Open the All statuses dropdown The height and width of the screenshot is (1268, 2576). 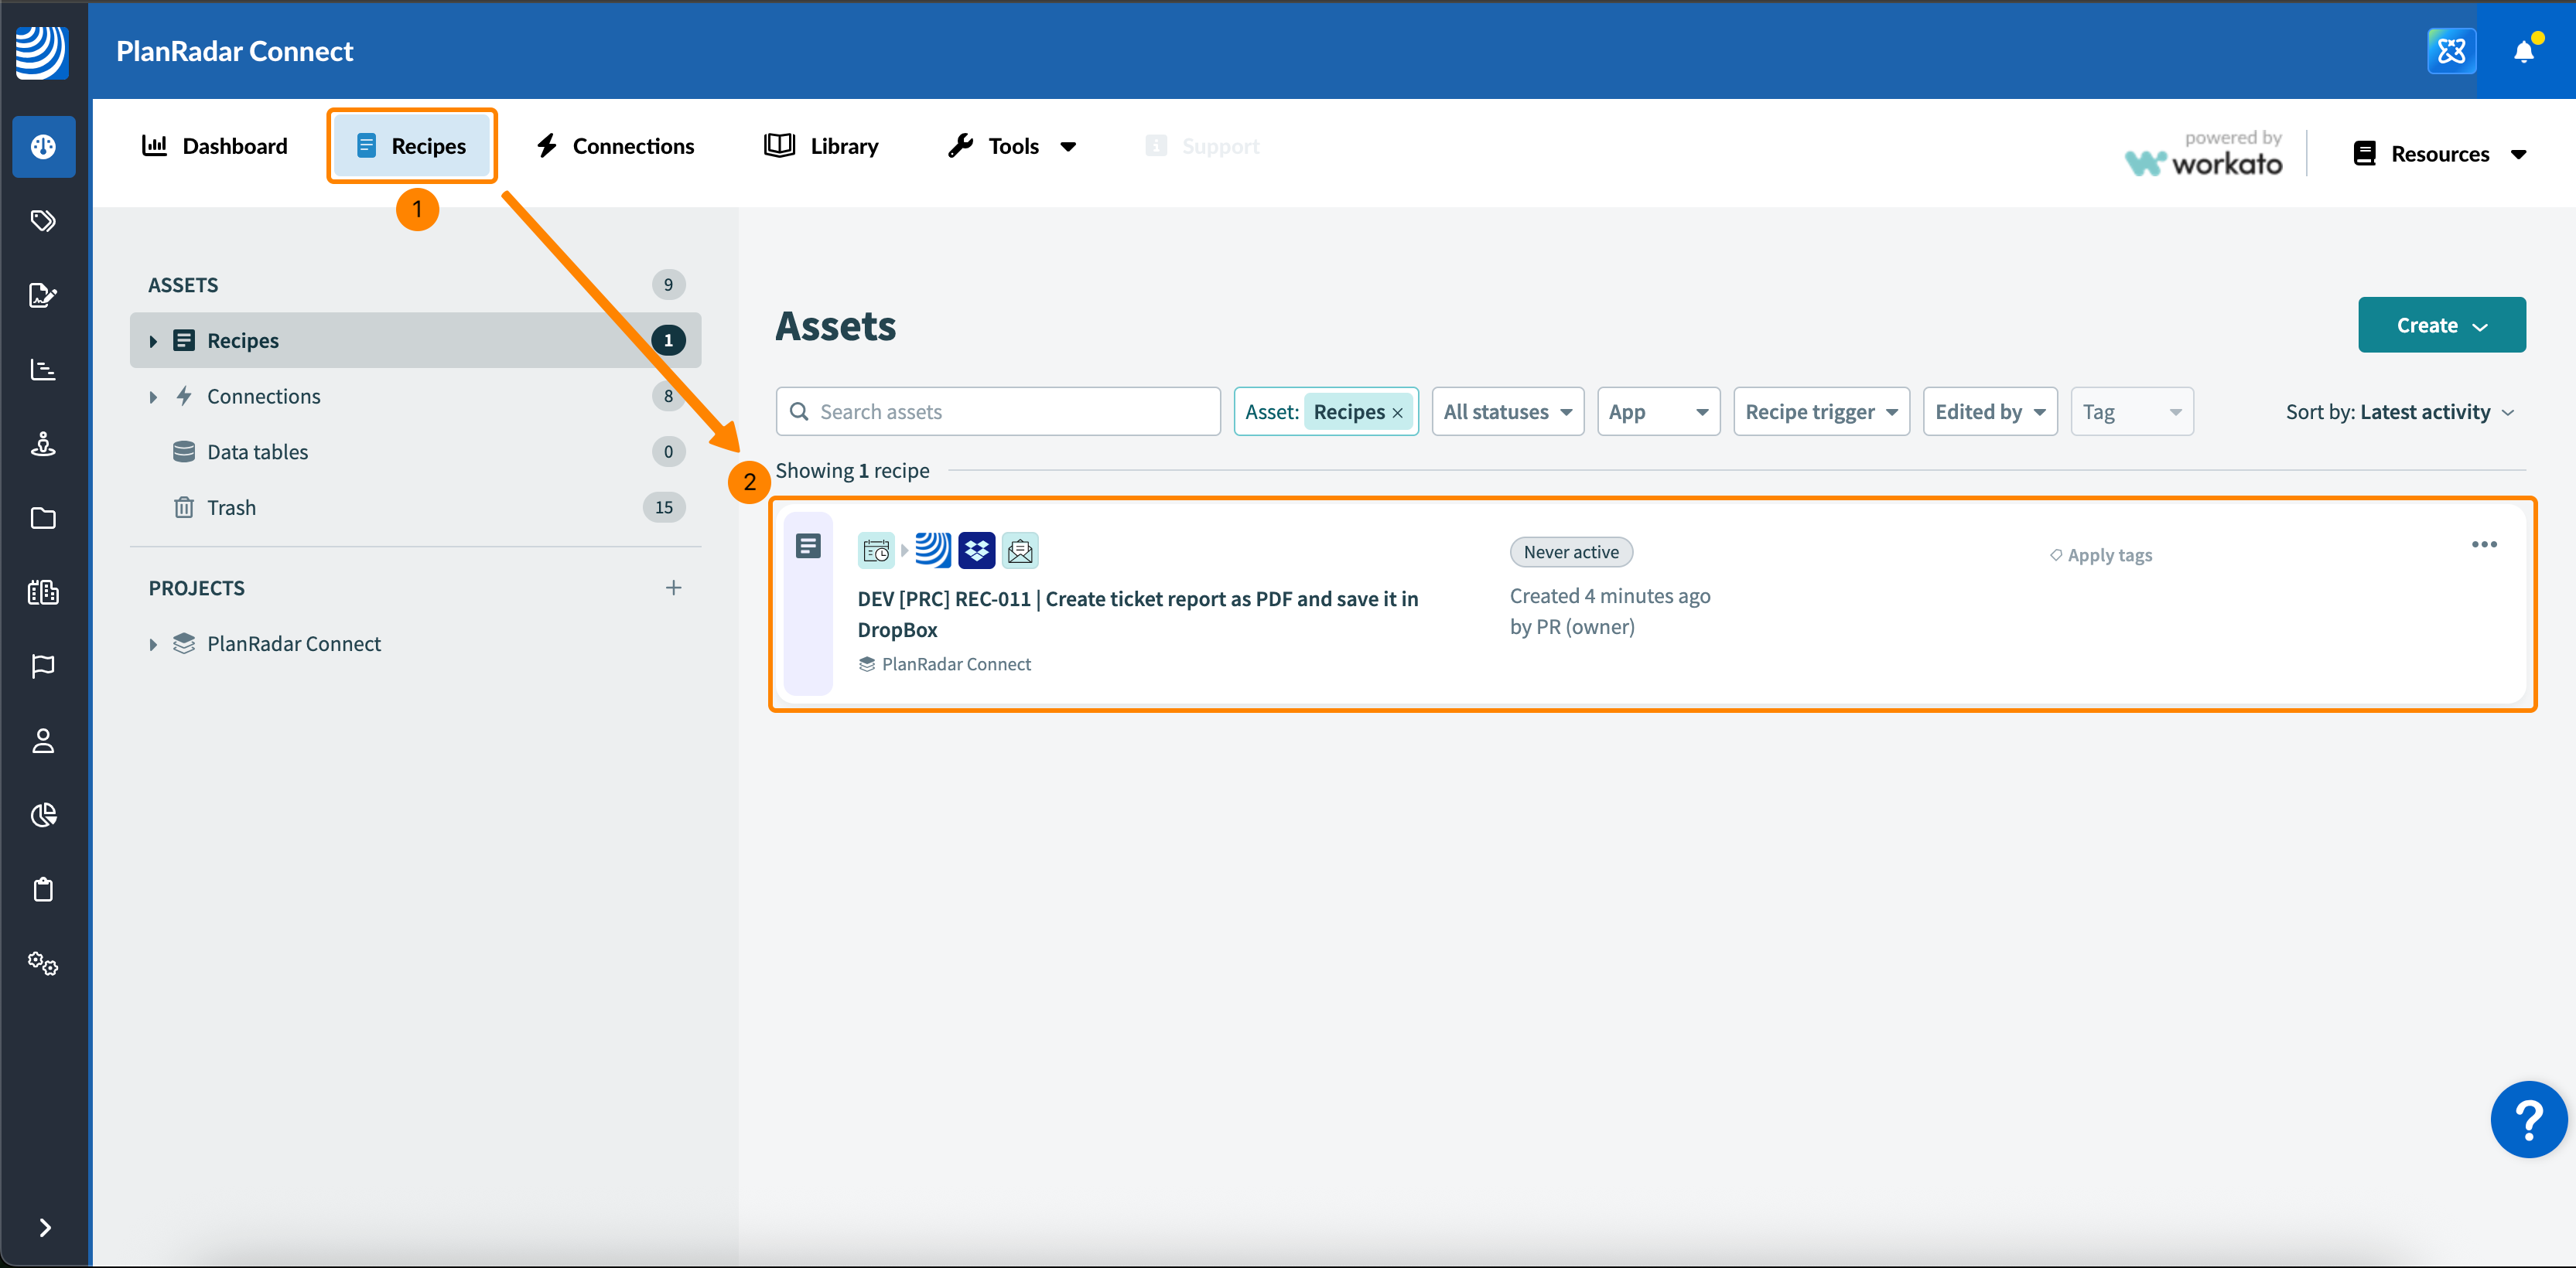pos(1507,411)
